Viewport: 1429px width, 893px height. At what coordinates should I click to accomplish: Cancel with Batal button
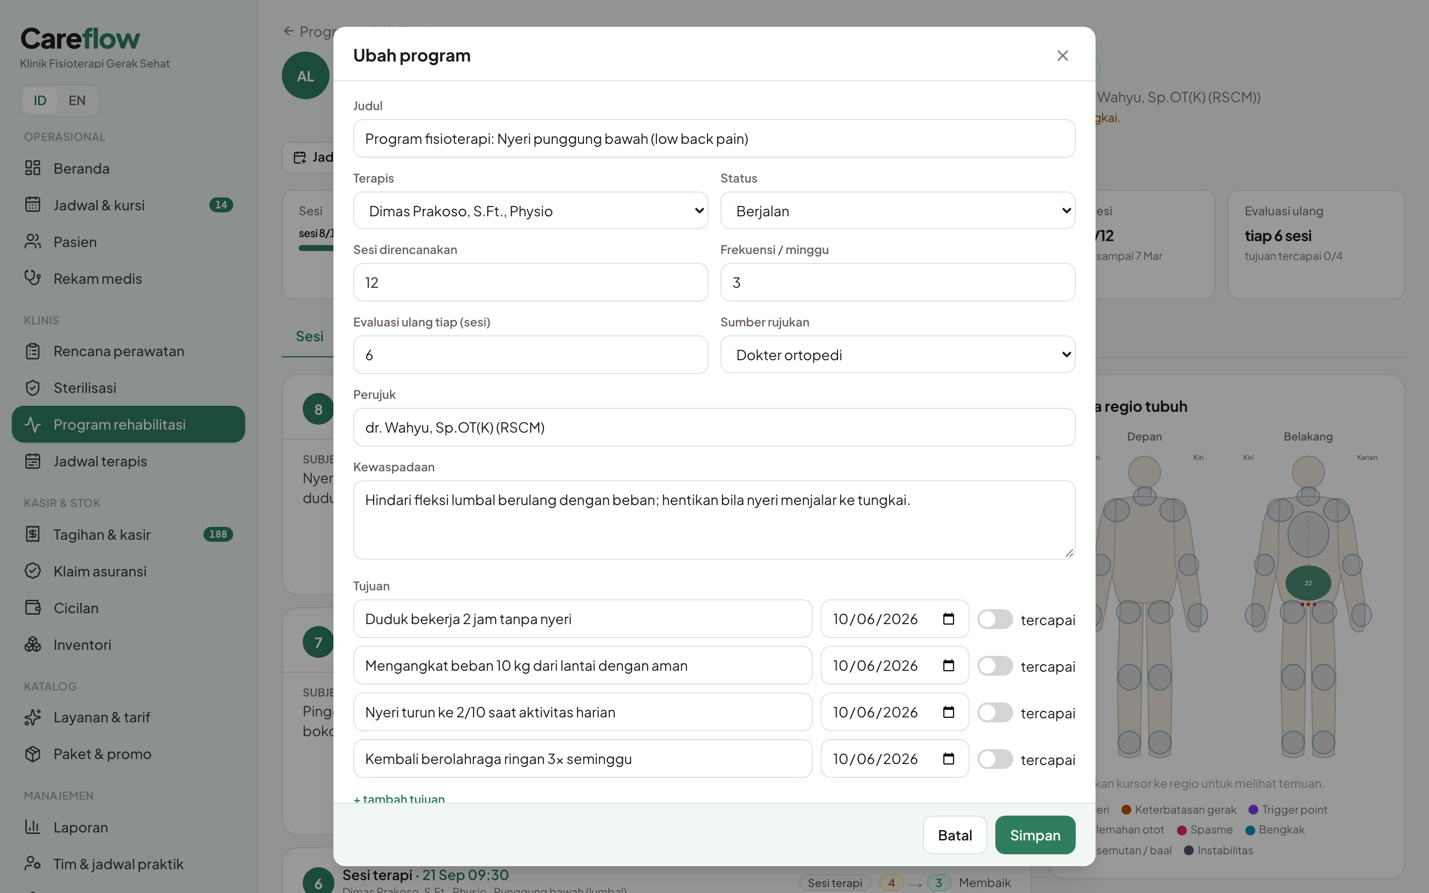coord(955,835)
